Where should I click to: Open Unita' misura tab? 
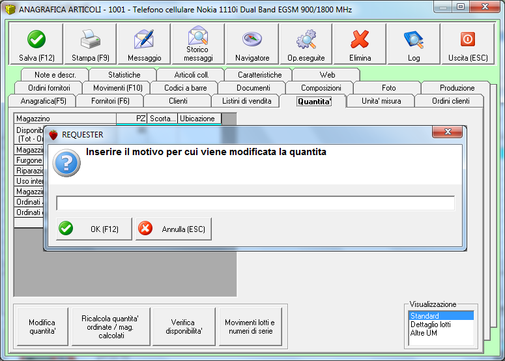point(381,101)
